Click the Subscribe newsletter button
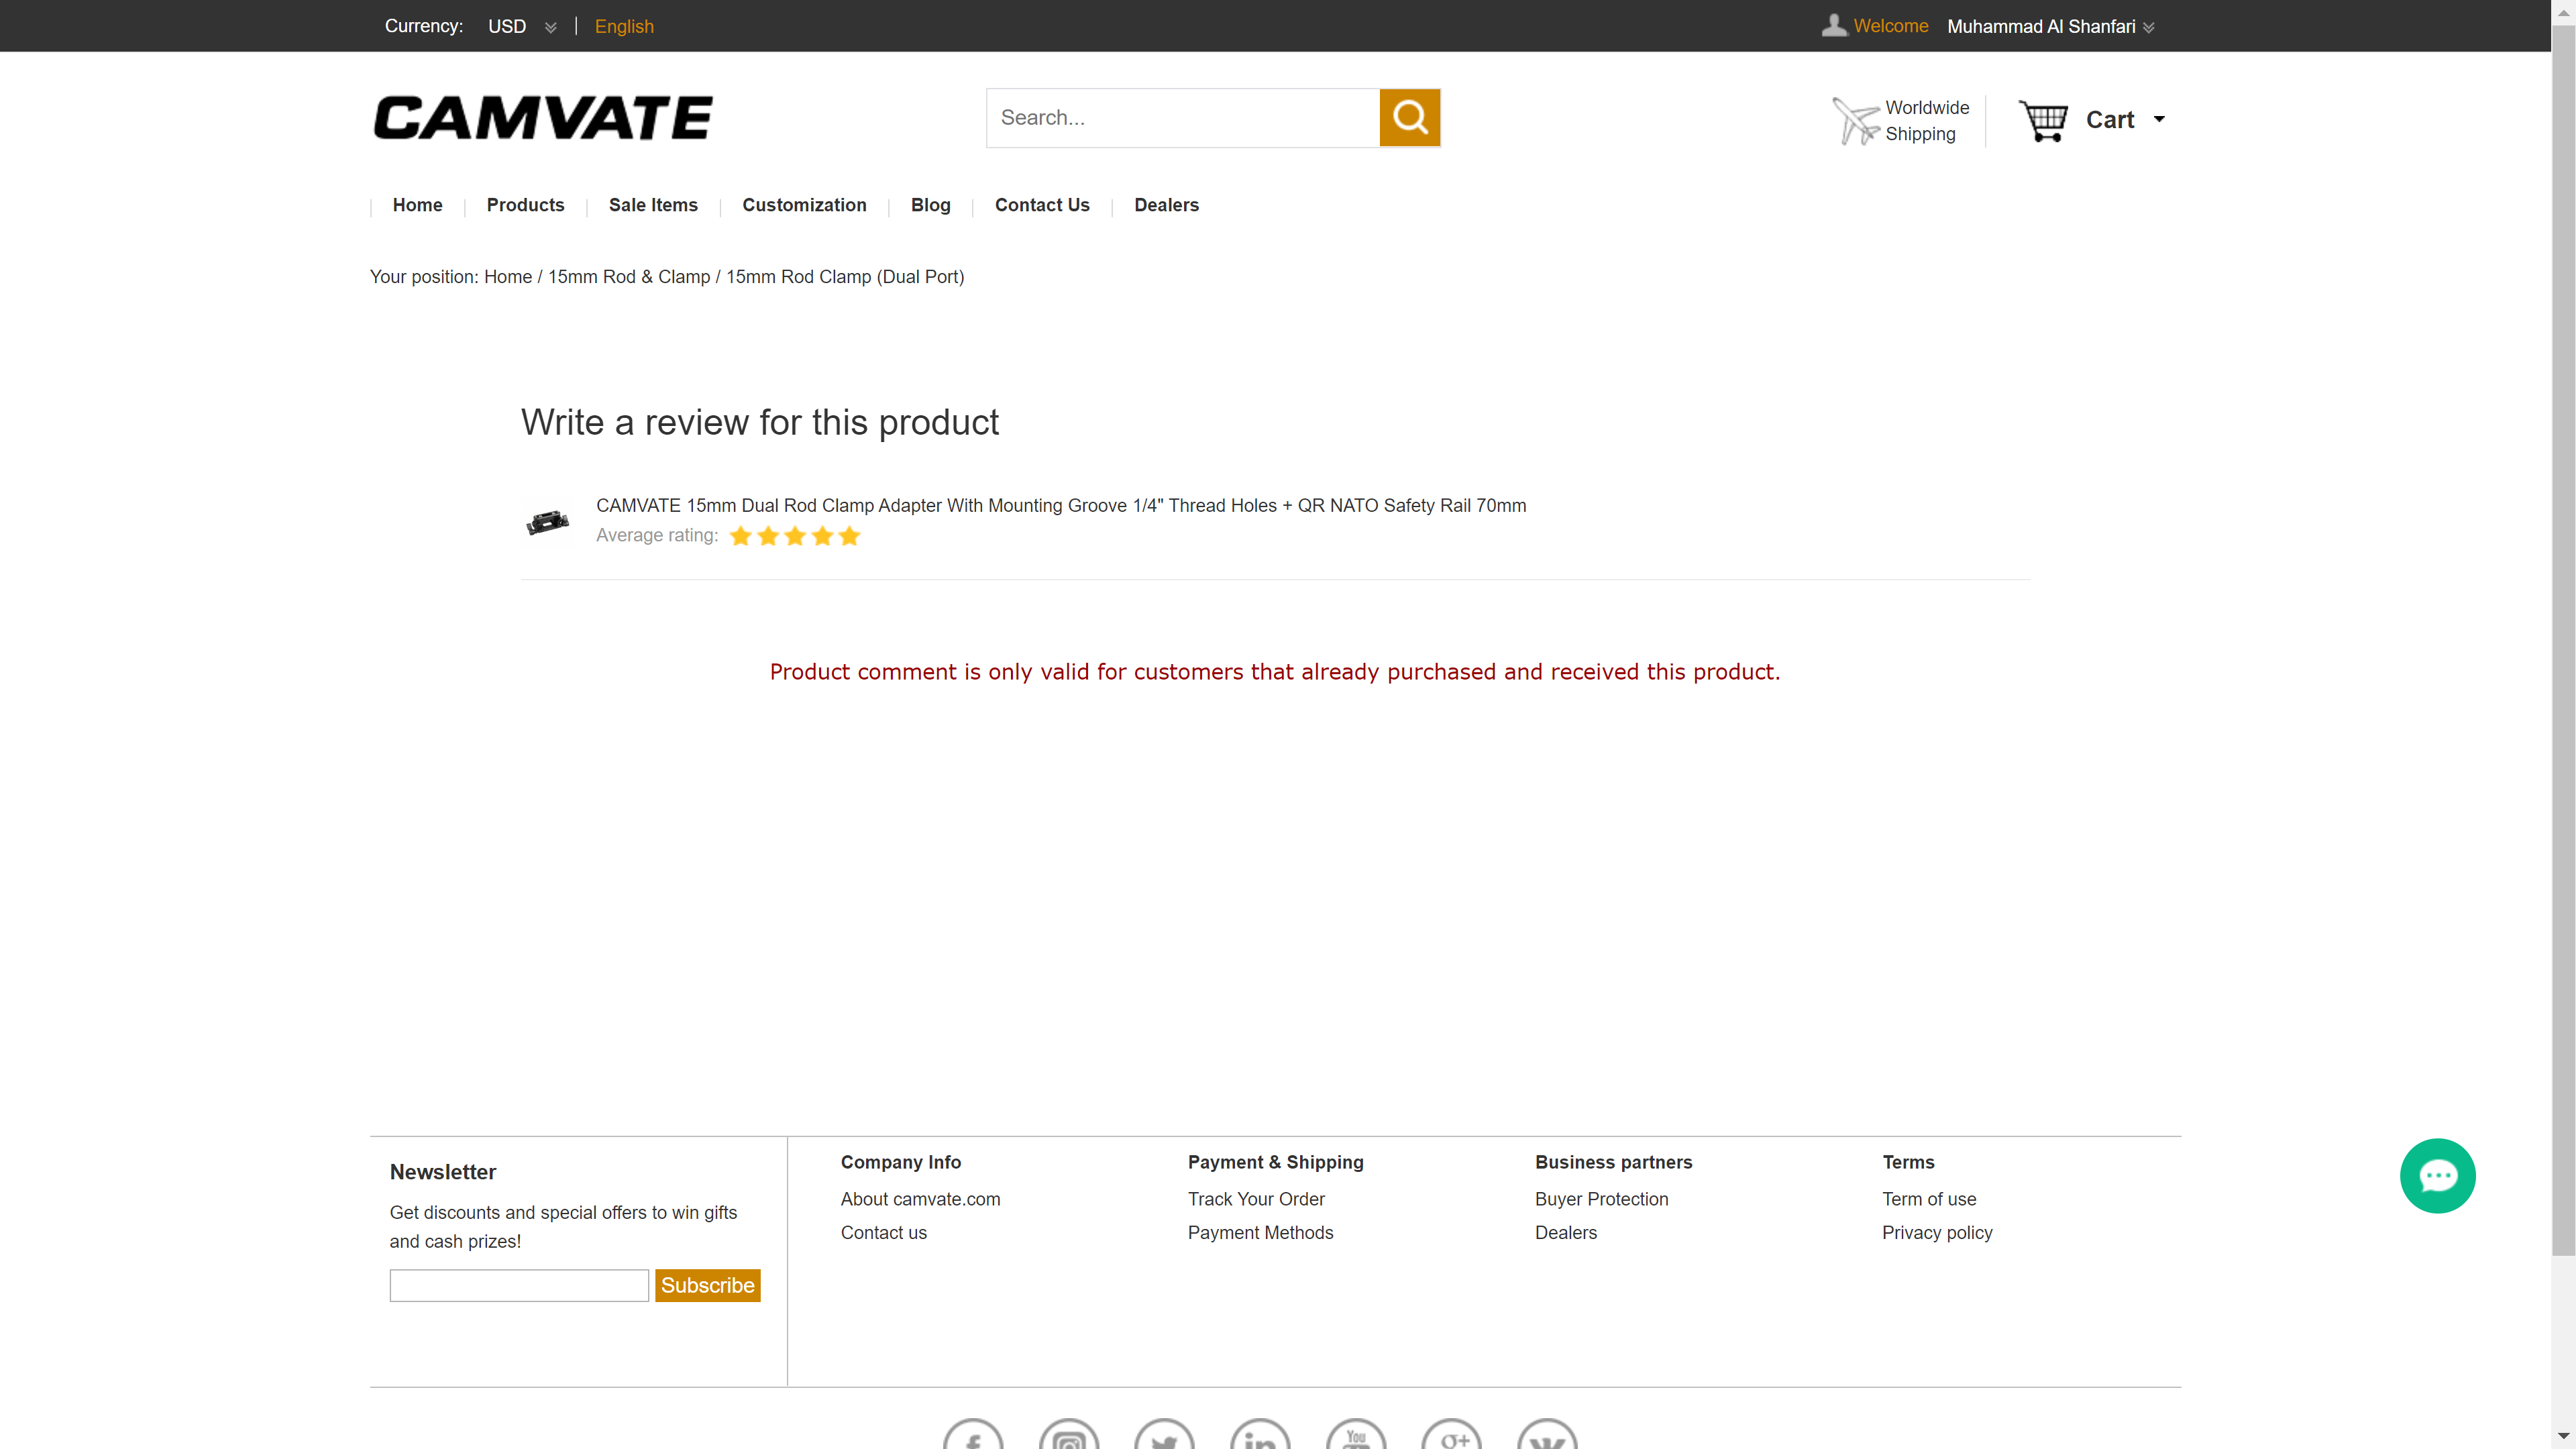Screen dimensions: 2576x1449 click(707, 1285)
